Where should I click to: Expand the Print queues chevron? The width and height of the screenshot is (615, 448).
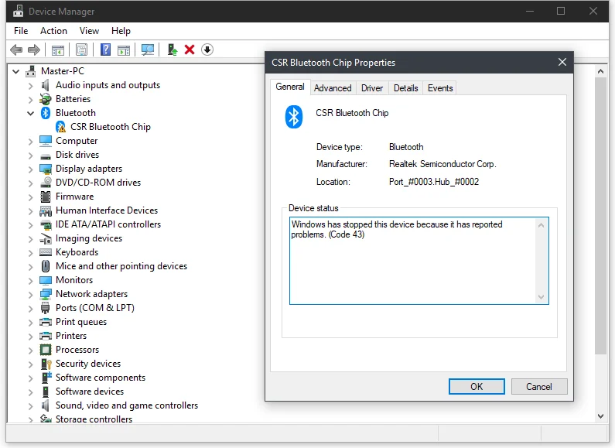click(x=31, y=322)
